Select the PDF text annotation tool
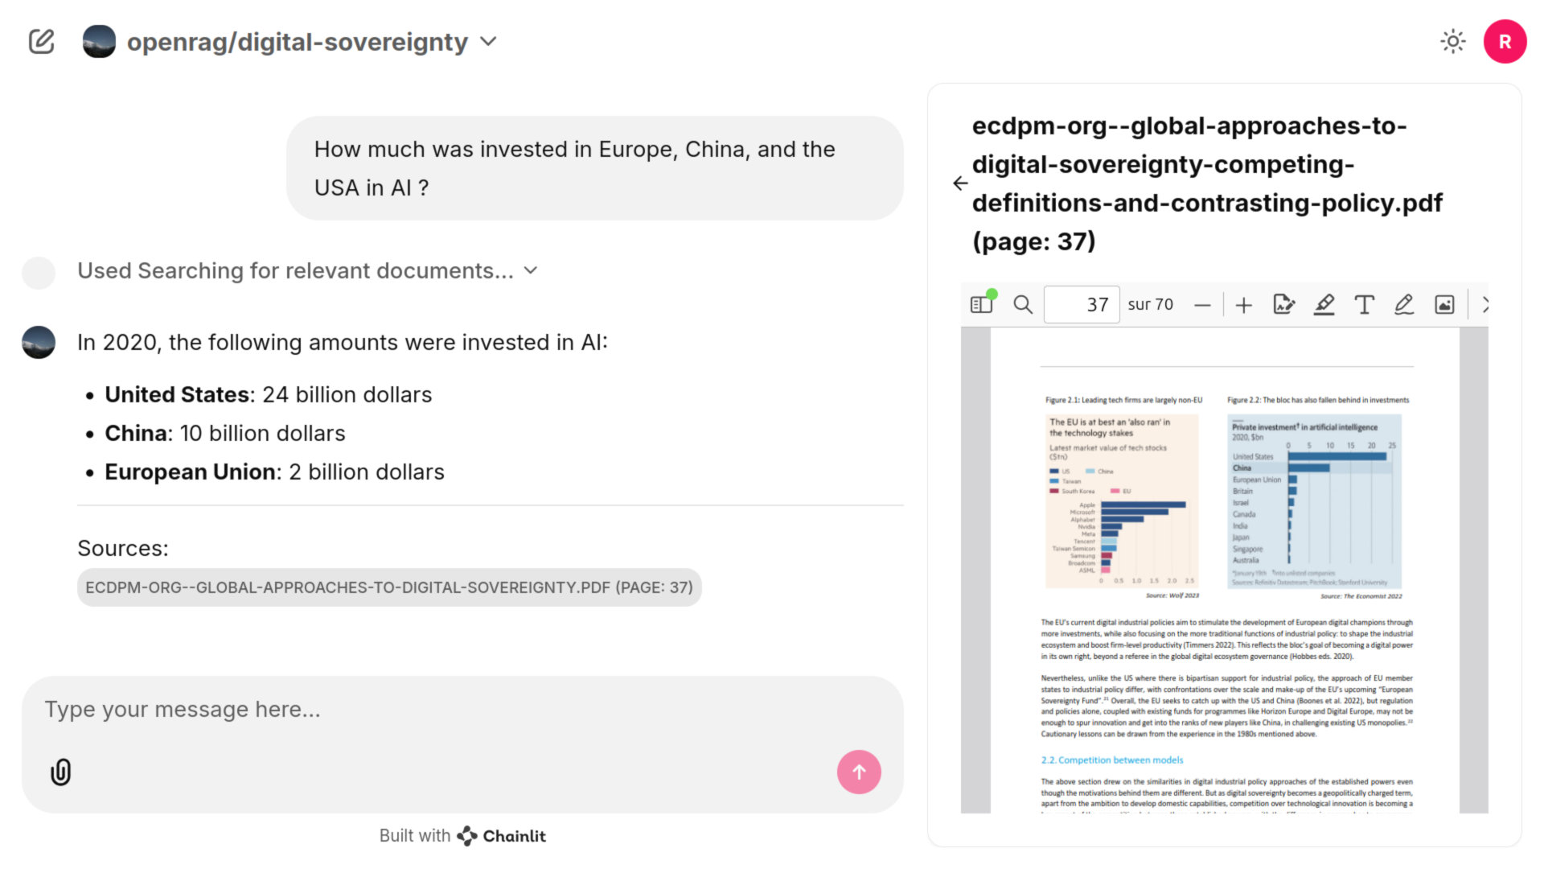Screen dimensions: 1544x869 point(1364,305)
